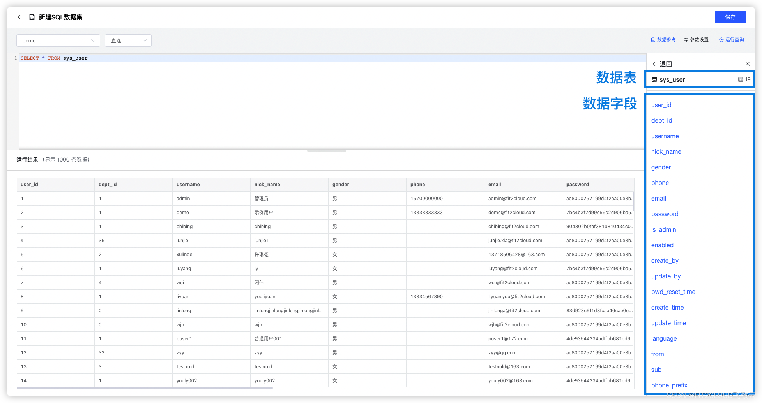Select the enabled field
This screenshot has height=403, width=762.
pyautogui.click(x=662, y=245)
